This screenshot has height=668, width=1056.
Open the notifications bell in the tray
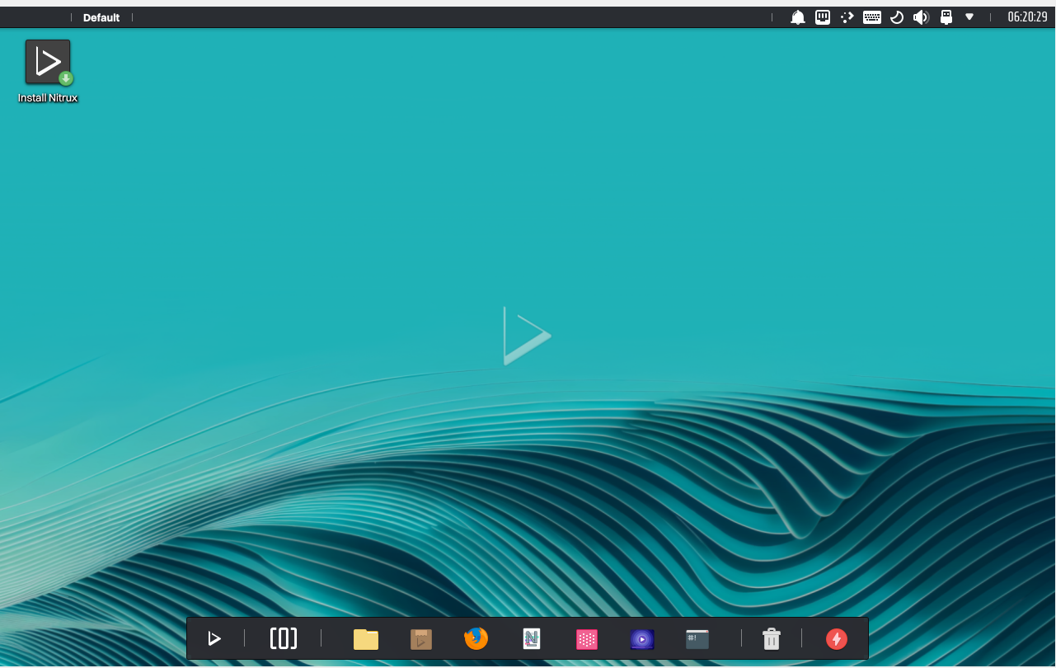[798, 17]
